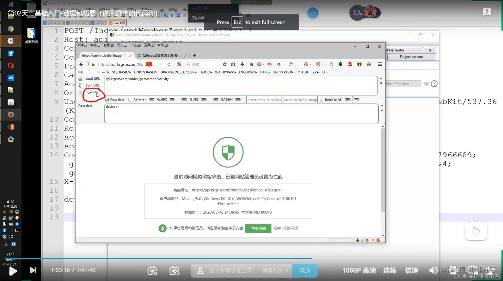Click the dark shield extension icon
The height and width of the screenshot is (281, 503).
point(340,64)
